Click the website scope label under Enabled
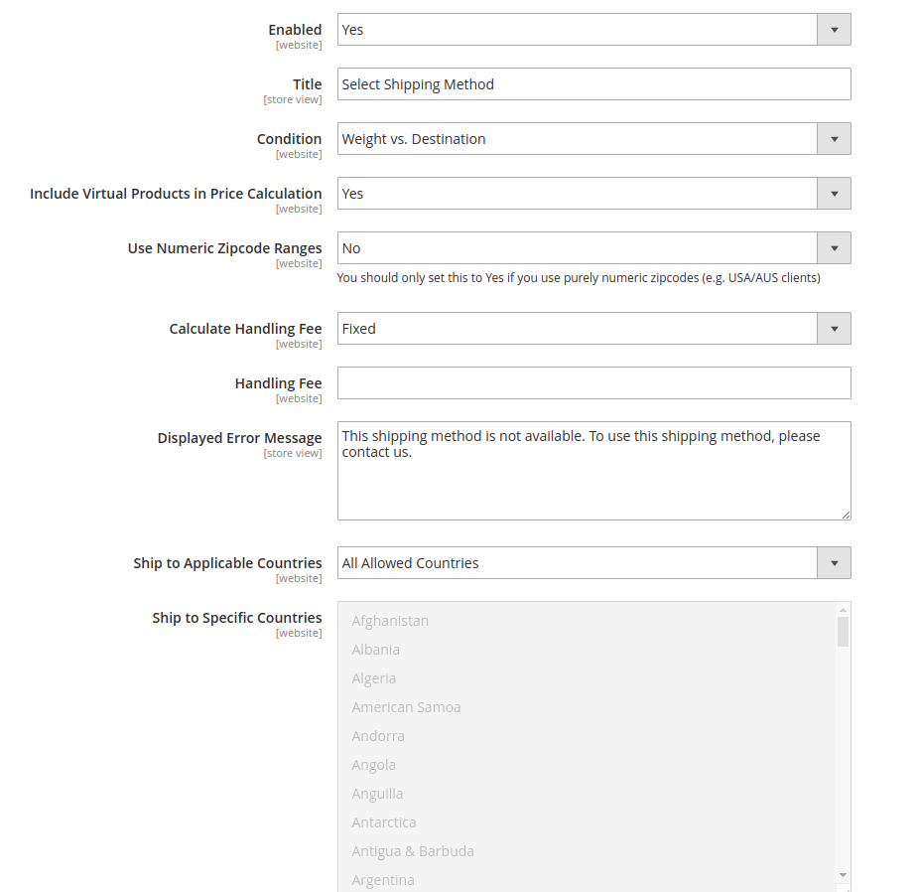The image size is (917, 892). (x=299, y=45)
